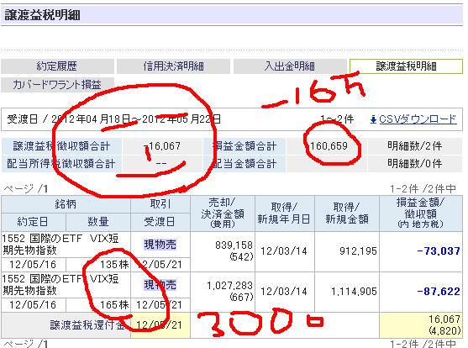Select the 現物売 label for 165株 row

point(160,284)
